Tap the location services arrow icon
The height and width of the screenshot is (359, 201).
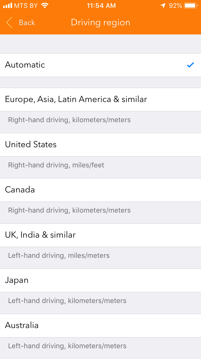coord(163,5)
